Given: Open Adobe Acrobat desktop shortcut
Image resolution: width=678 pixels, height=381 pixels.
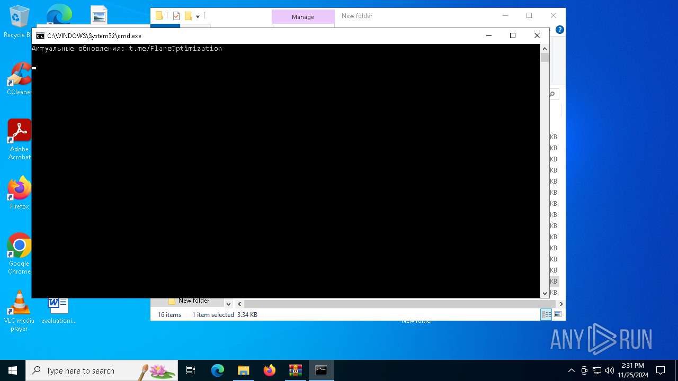Looking at the screenshot, I should (x=19, y=139).
